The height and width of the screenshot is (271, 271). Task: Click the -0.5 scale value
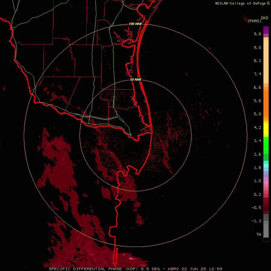click(256, 208)
